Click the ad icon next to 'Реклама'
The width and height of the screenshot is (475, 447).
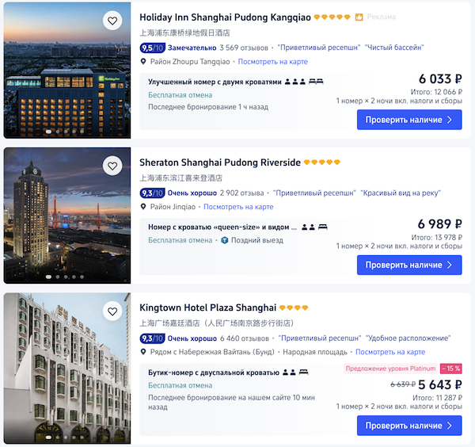[359, 17]
